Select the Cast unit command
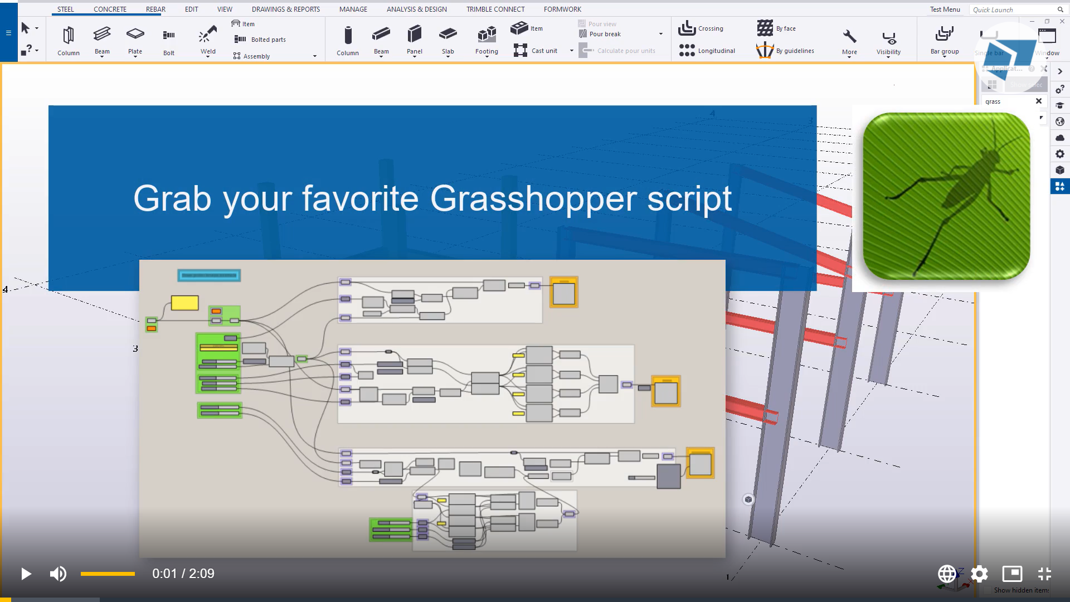Screen dimensions: 1070x602 [x=536, y=51]
